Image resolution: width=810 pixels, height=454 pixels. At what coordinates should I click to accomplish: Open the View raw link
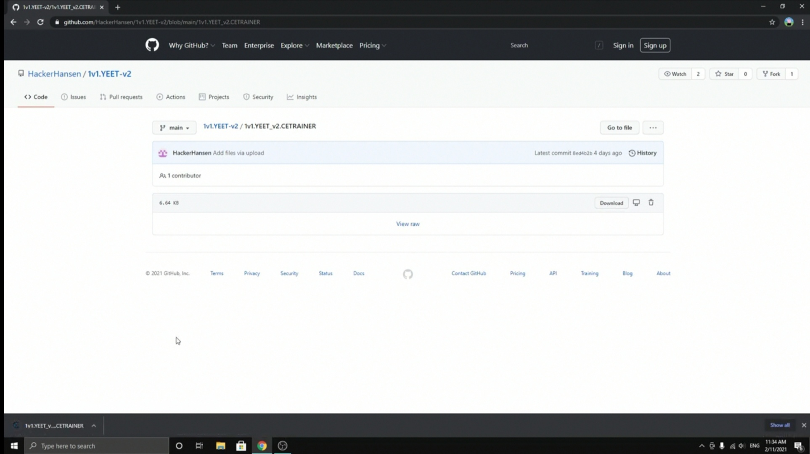(x=408, y=224)
